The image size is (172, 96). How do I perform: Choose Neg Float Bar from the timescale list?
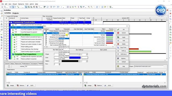[x=64, y=45]
